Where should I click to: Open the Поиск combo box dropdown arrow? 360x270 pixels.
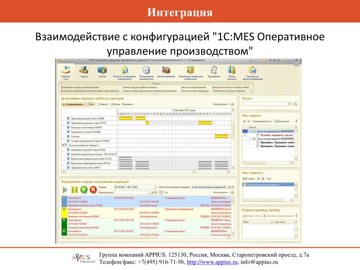[x=290, y=104]
